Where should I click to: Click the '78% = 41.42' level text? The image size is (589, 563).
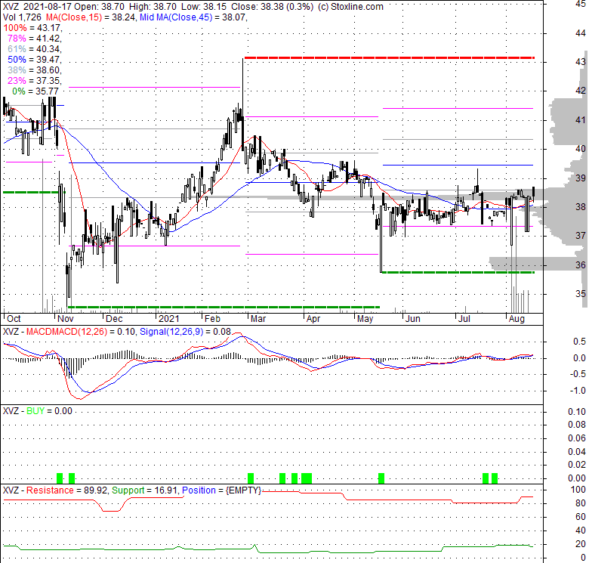[x=34, y=39]
